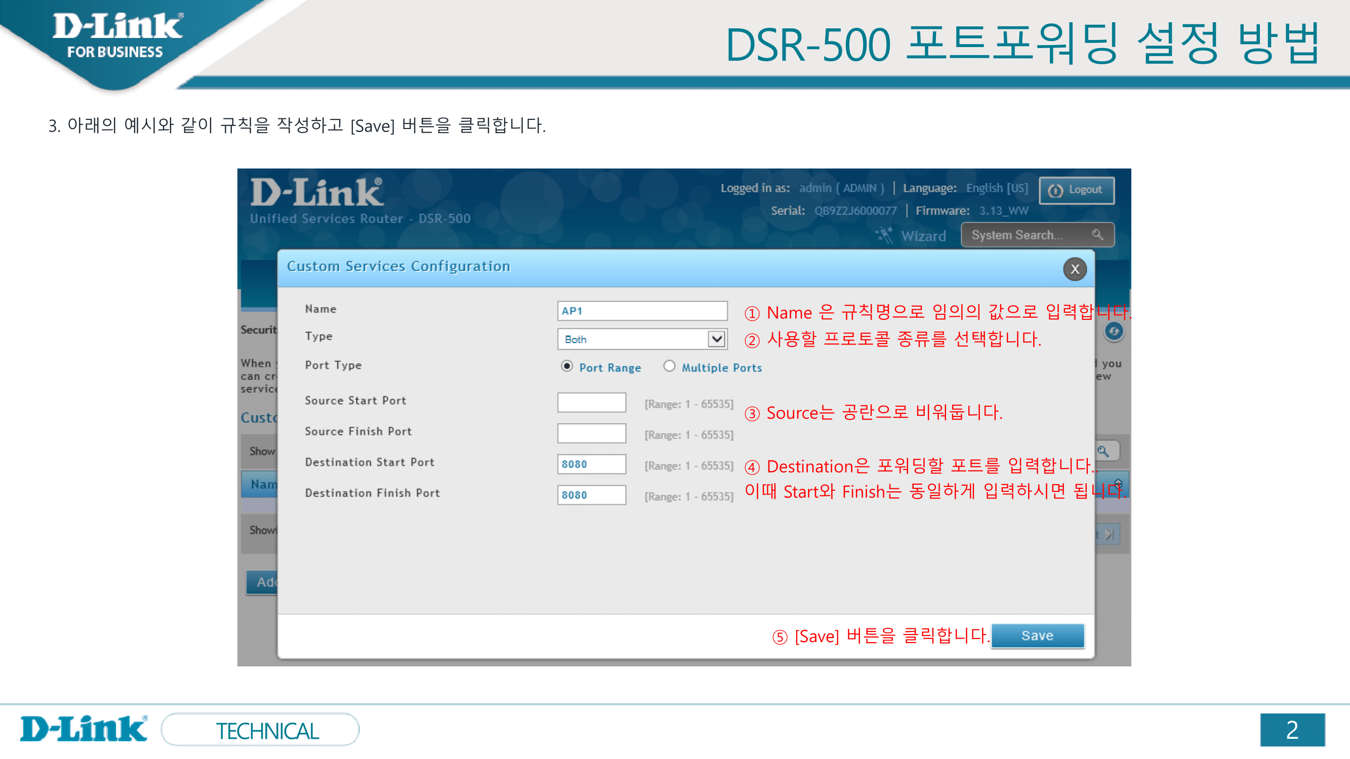
Task: Click the Port Range label text
Action: tap(610, 368)
